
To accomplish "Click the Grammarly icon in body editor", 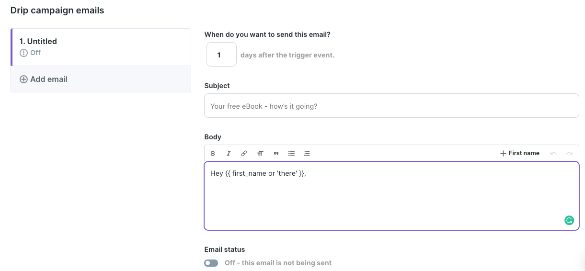I will pyautogui.click(x=569, y=220).
